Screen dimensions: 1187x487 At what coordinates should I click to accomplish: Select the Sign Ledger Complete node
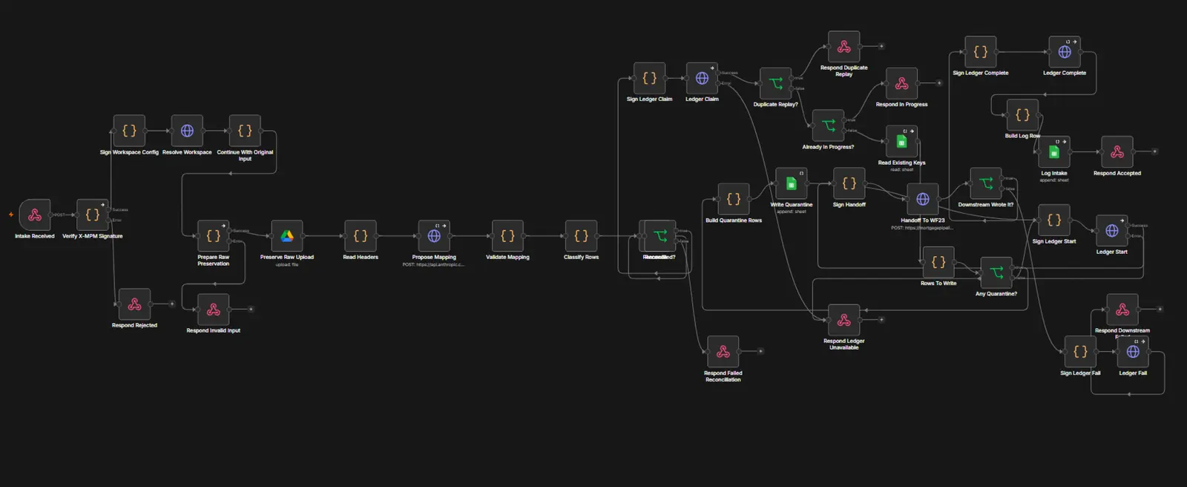[981, 52]
